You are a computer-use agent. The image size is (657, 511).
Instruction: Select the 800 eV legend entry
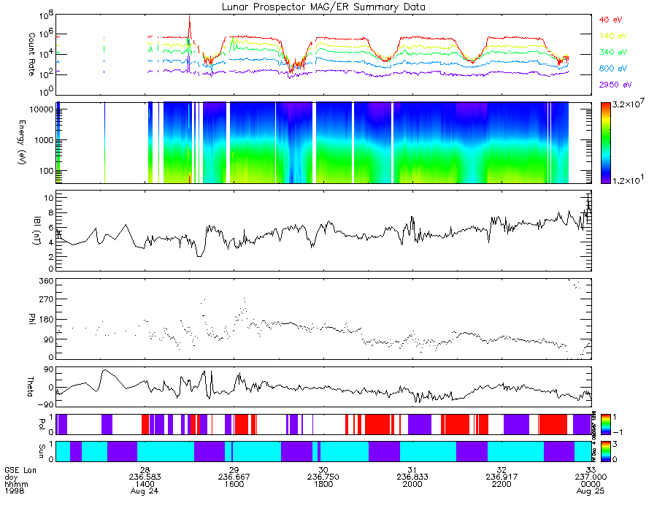[613, 69]
